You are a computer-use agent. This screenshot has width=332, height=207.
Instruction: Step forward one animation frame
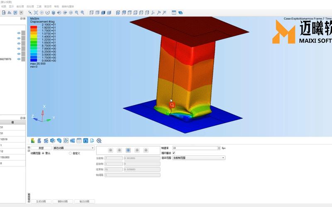137,150
